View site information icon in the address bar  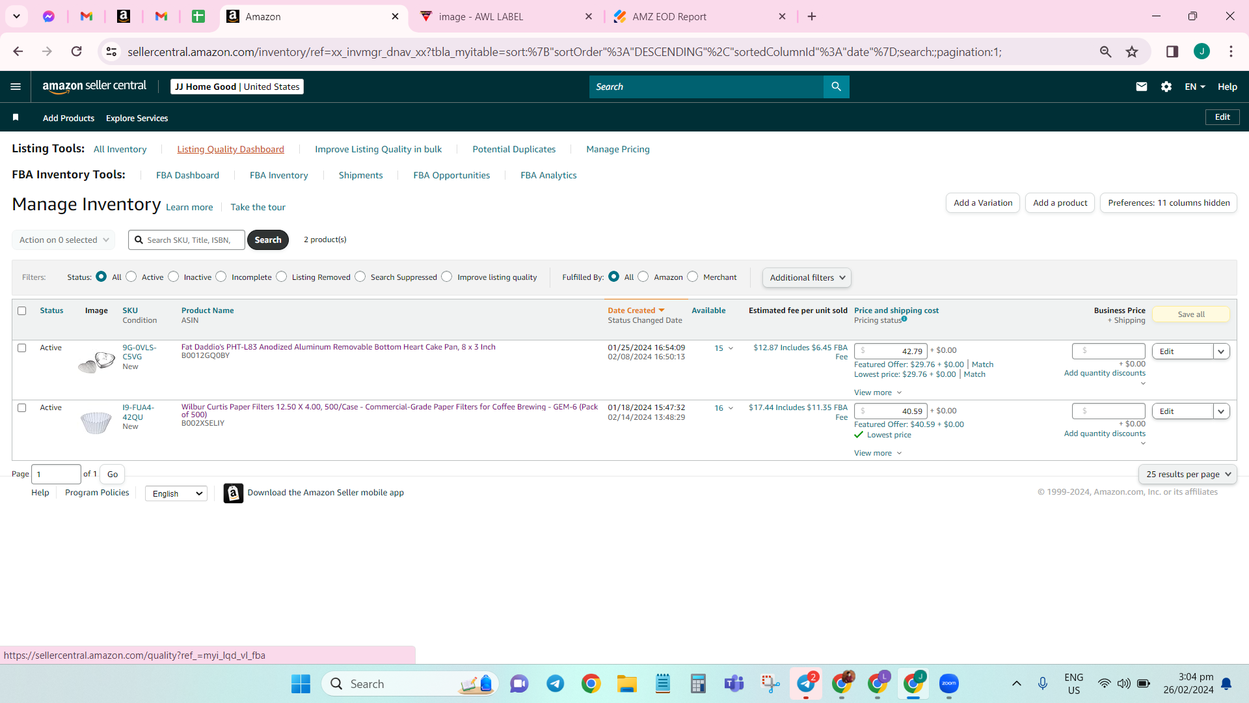pyautogui.click(x=112, y=51)
